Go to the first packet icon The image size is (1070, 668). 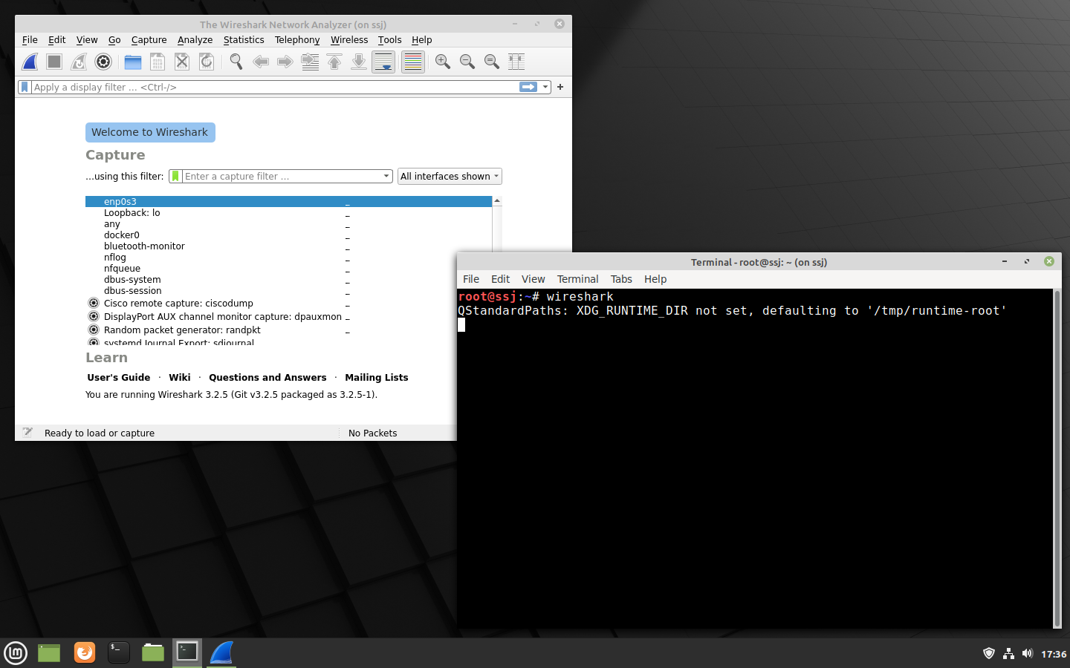click(334, 62)
